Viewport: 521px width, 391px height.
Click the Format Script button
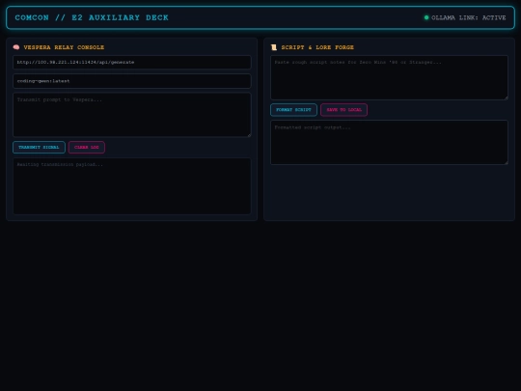pos(293,110)
